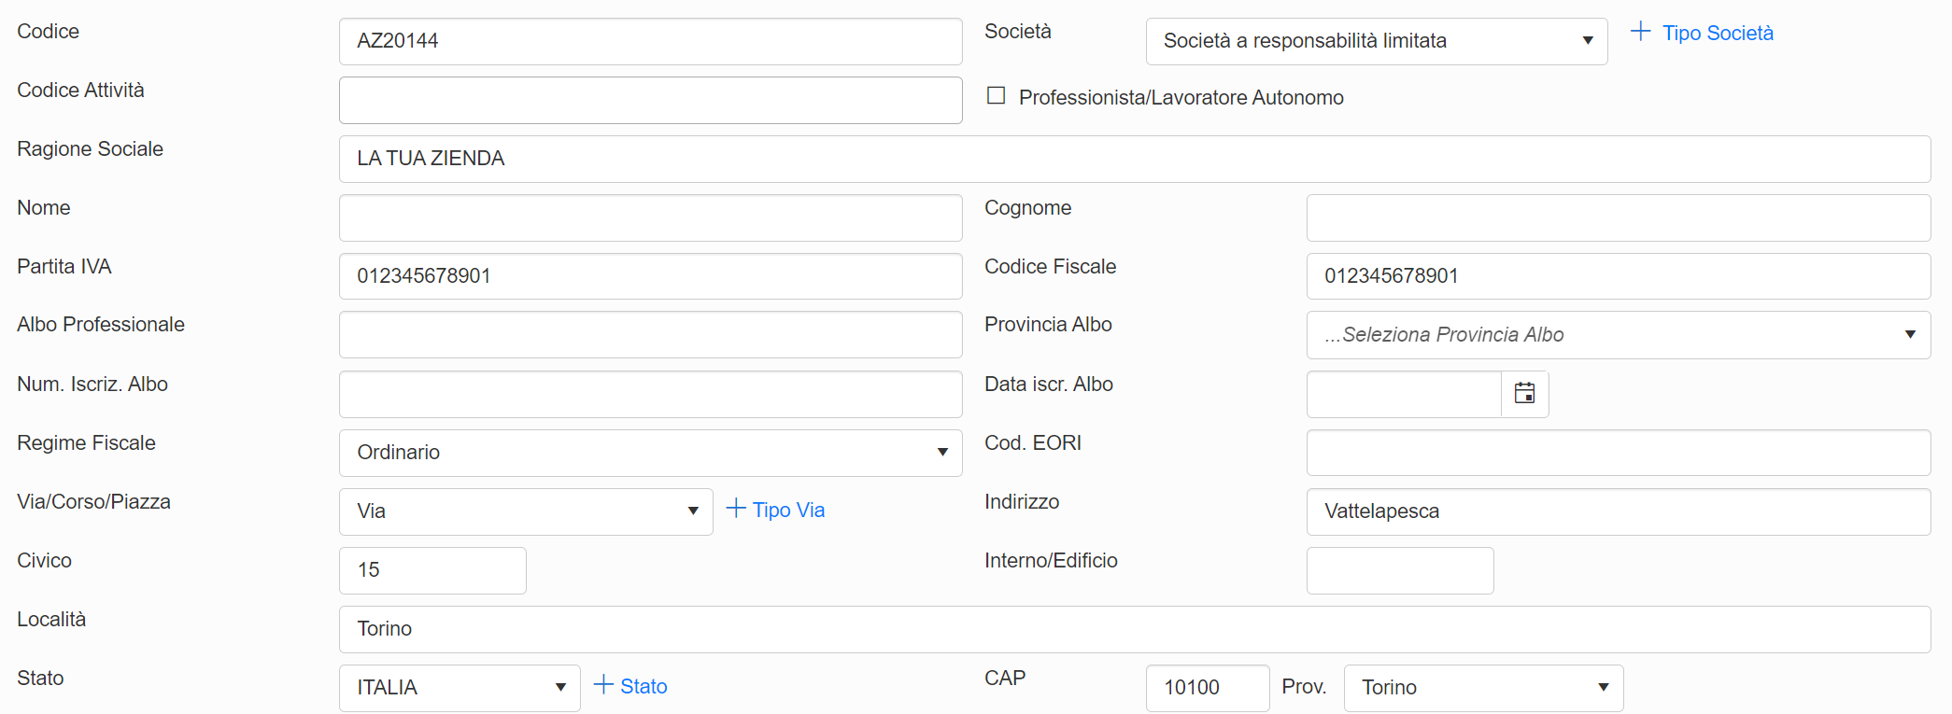Viewport: 1952px width, 714px height.
Task: Select the Codice field containing AZ20144
Action: coord(651,41)
